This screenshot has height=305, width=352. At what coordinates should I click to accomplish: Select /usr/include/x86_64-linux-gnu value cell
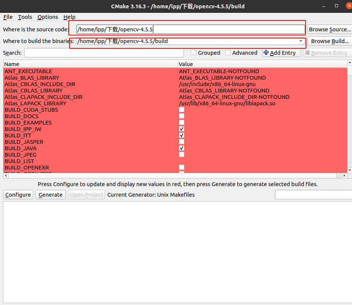click(217, 84)
